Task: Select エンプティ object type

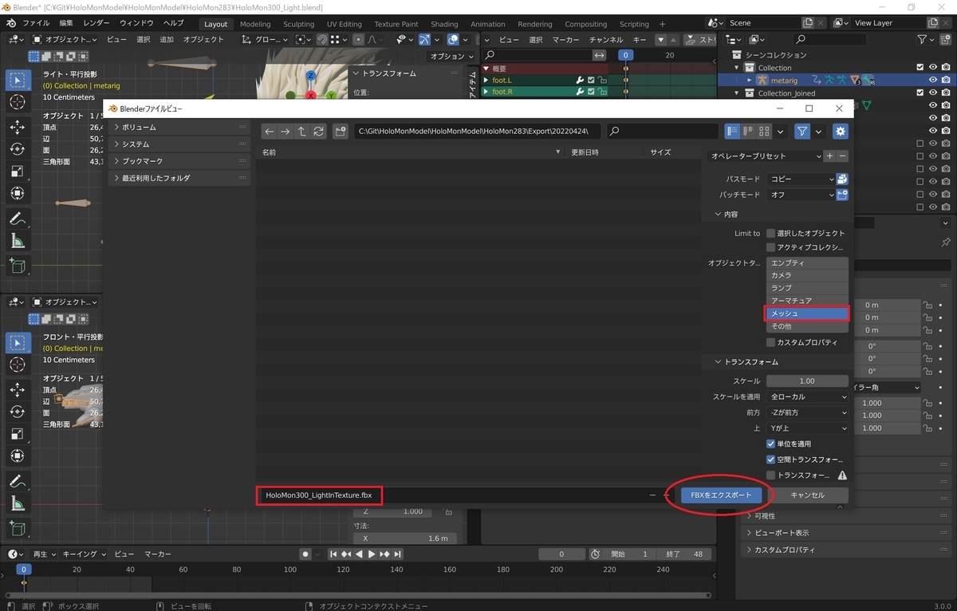Action: (x=807, y=263)
